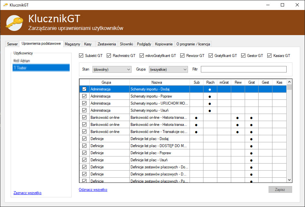Select the 'Schematy importu - Dodaj' name cell
The image size is (305, 207).
pyautogui.click(x=160, y=89)
